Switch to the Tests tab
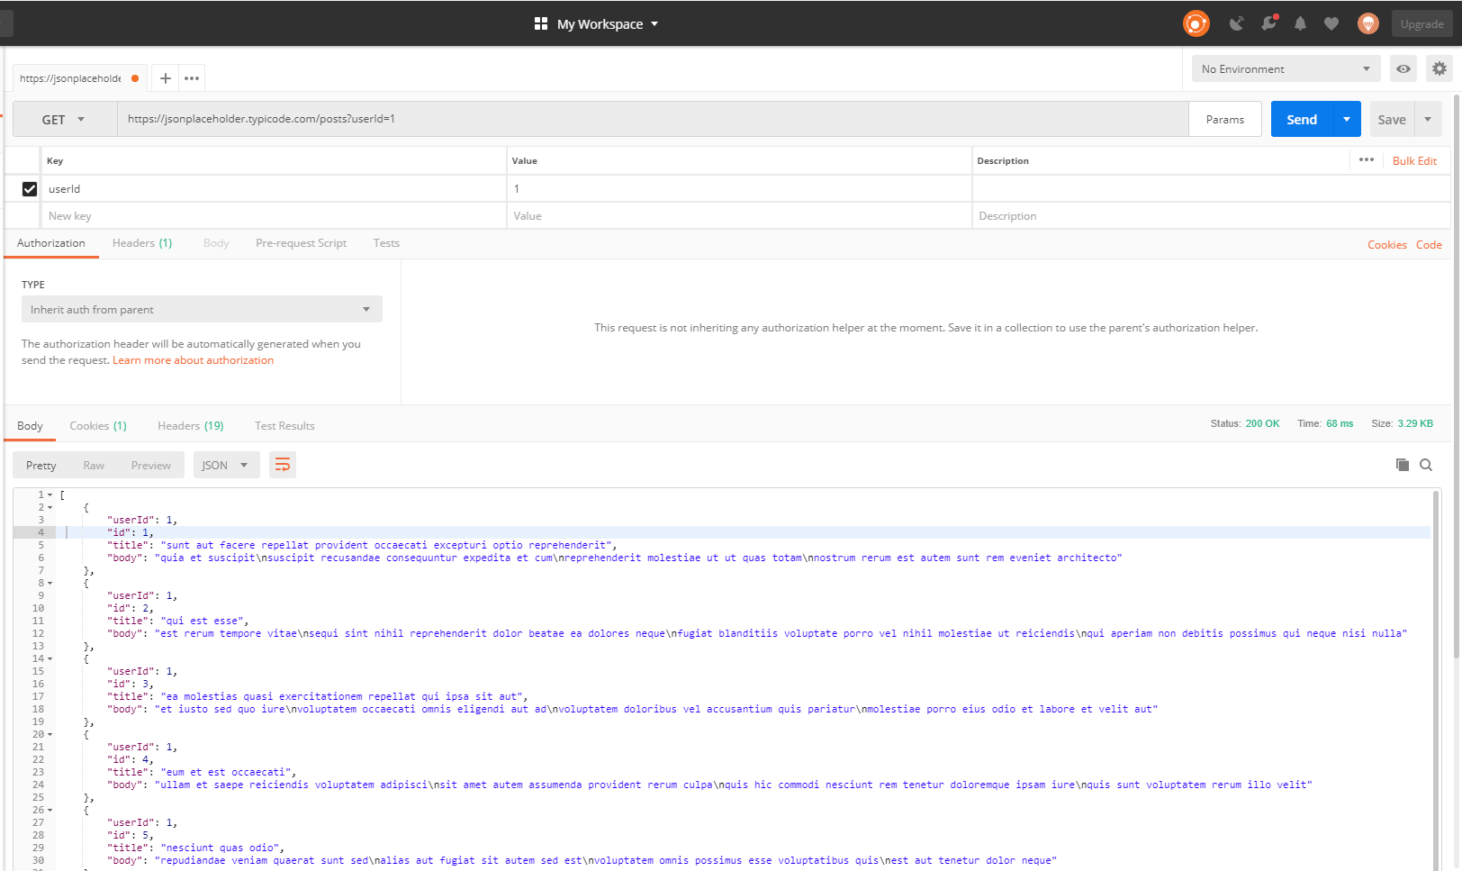 pyautogui.click(x=386, y=242)
